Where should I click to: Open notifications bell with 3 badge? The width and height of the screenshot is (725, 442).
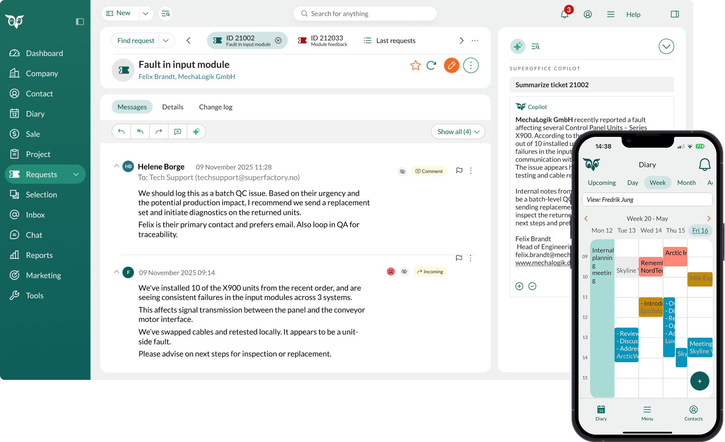(565, 14)
